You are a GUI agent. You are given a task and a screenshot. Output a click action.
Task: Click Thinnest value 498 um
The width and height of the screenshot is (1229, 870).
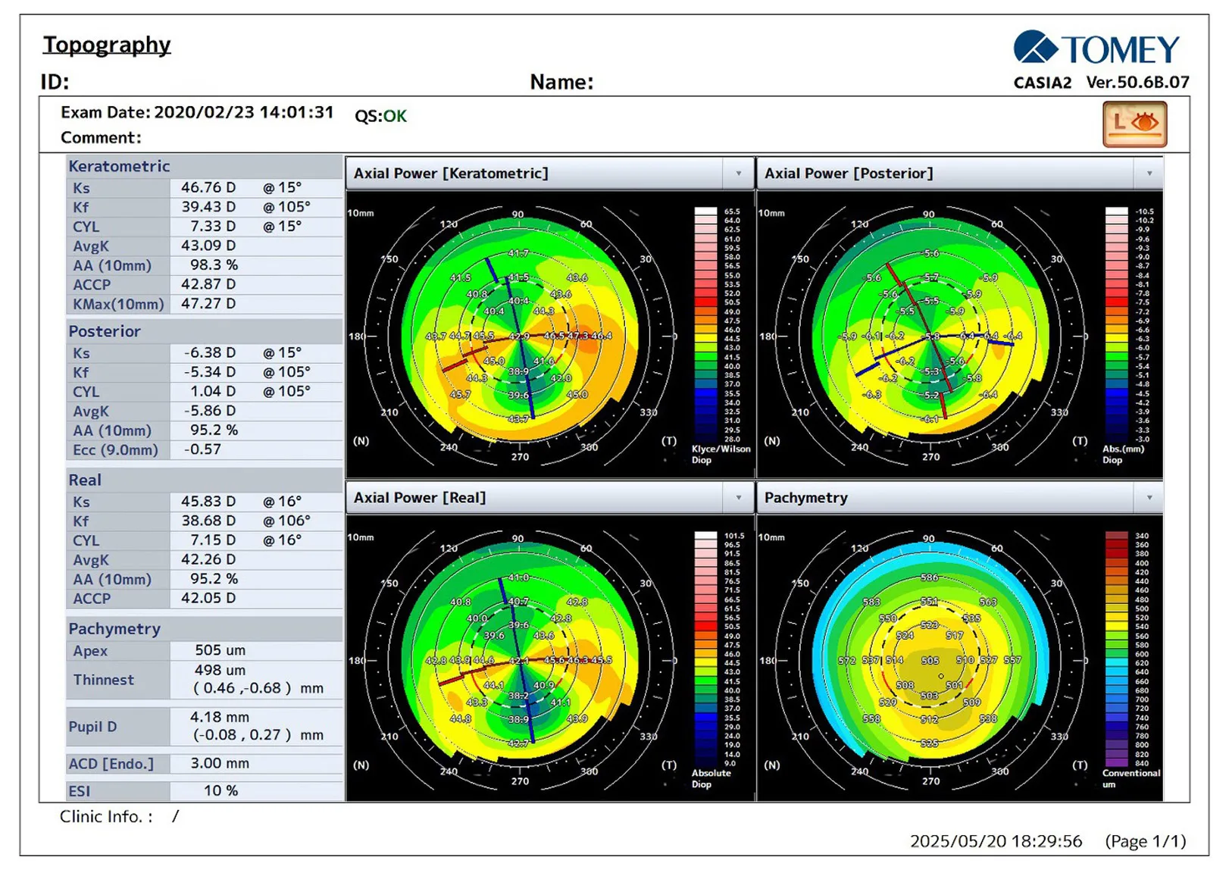coord(220,670)
